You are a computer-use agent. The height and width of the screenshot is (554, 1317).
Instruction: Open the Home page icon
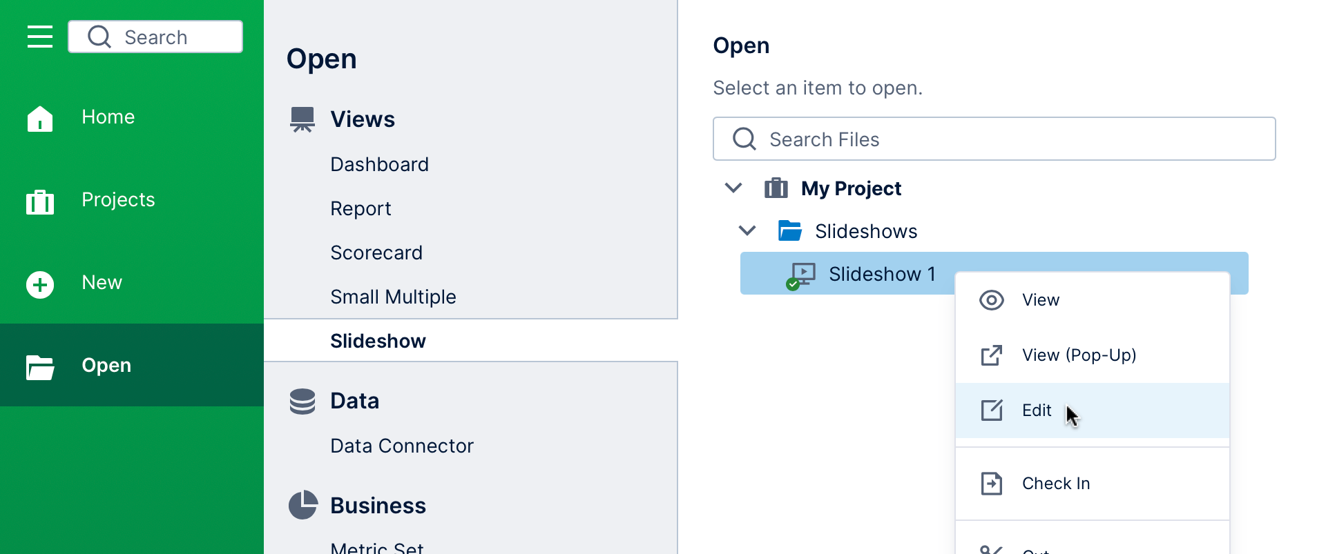40,118
